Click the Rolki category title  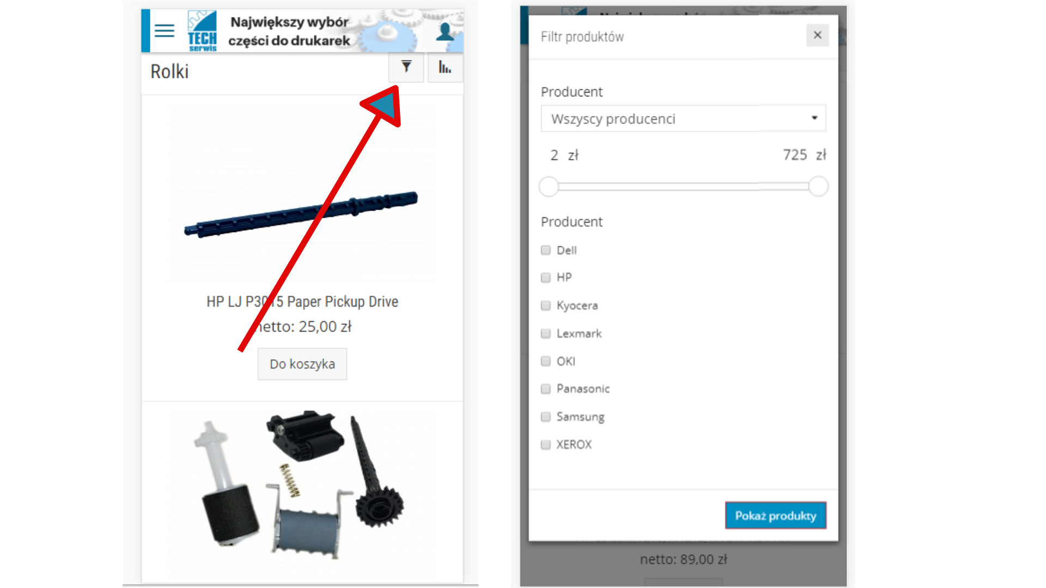click(x=172, y=70)
